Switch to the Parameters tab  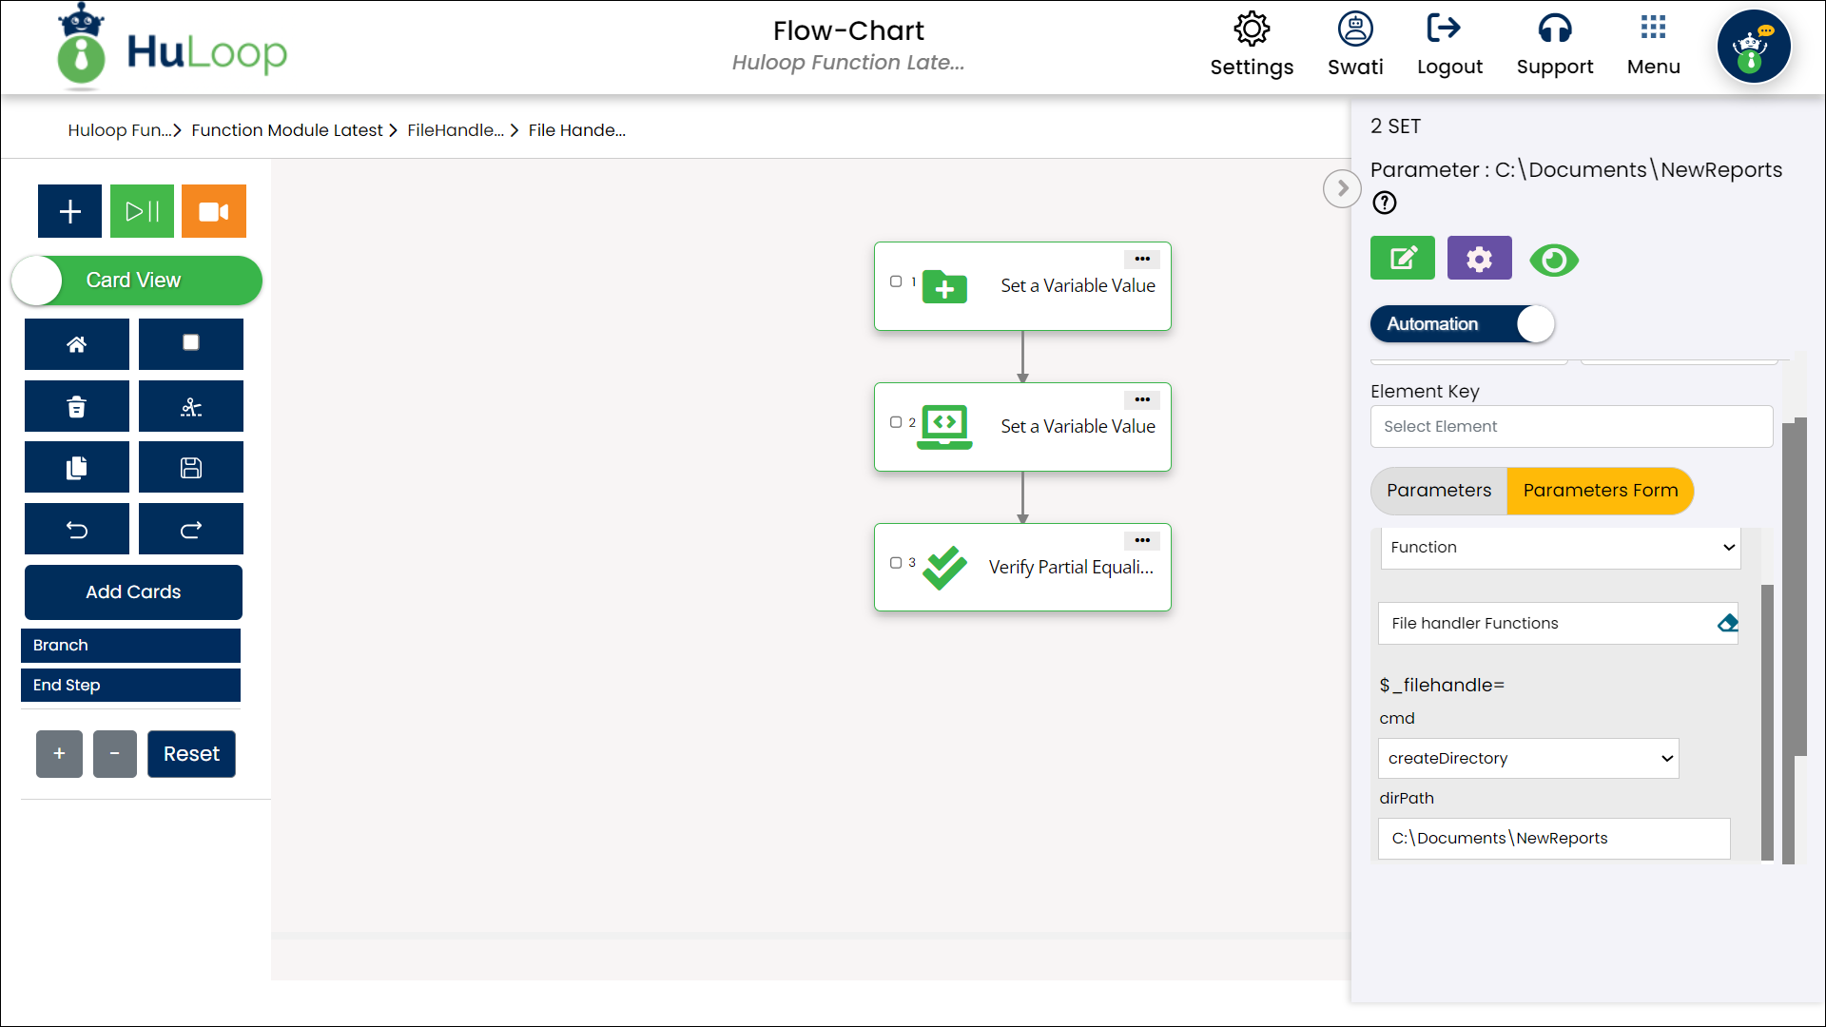tap(1439, 491)
